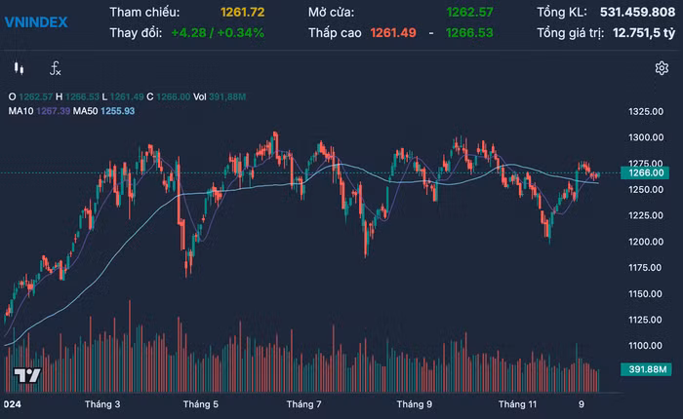This screenshot has width=683, height=419.
Task: Click the Tháng 5 time axis label
Action: [x=200, y=403]
